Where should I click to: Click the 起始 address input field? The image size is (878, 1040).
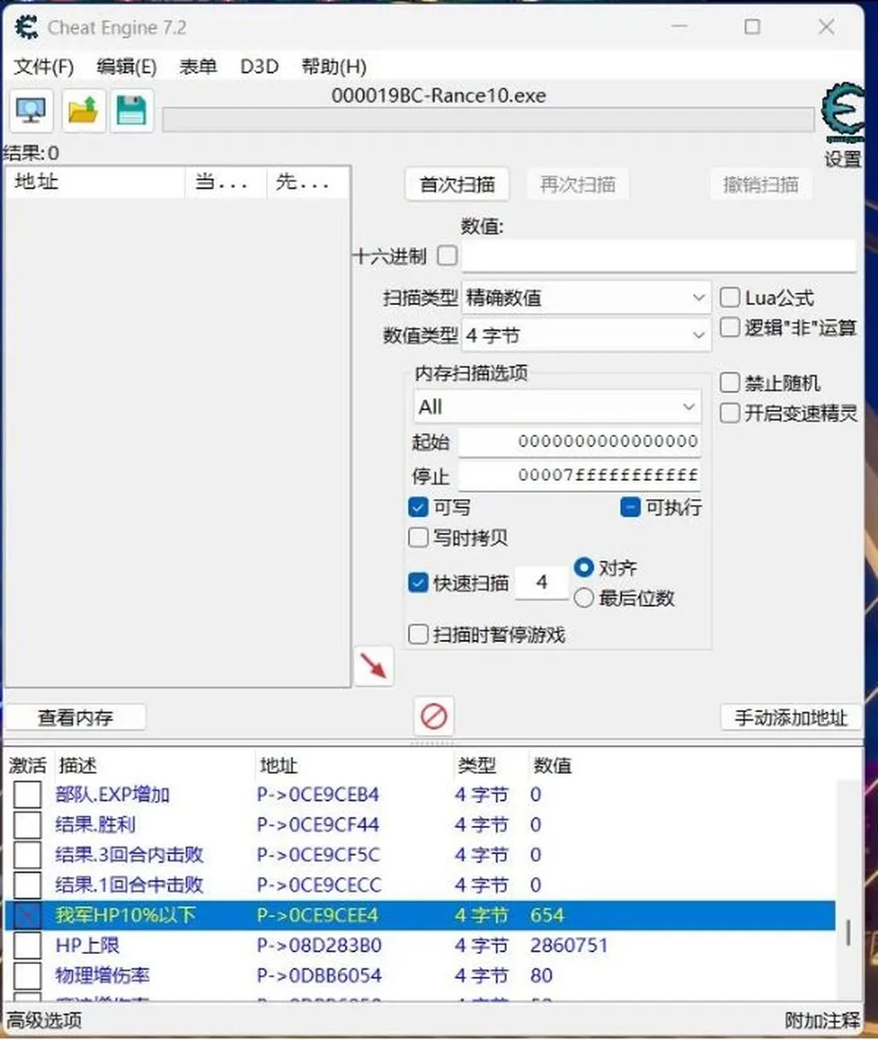tap(580, 442)
